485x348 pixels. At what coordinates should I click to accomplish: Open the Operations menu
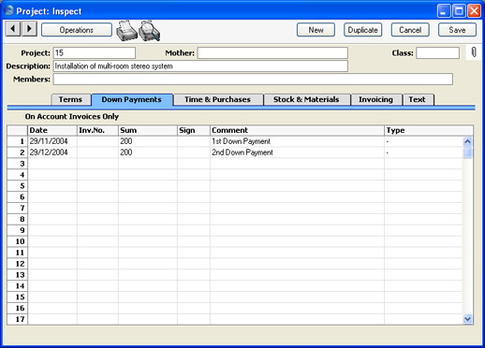point(77,30)
